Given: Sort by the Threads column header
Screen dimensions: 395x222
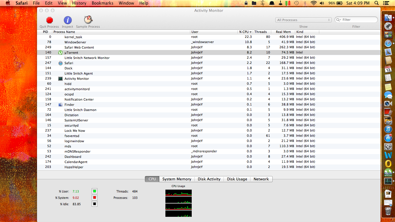Looking at the screenshot, I should click(262, 32).
